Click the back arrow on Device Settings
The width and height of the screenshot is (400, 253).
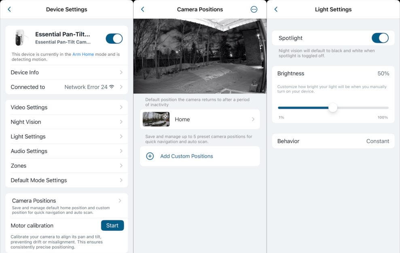(x=9, y=9)
